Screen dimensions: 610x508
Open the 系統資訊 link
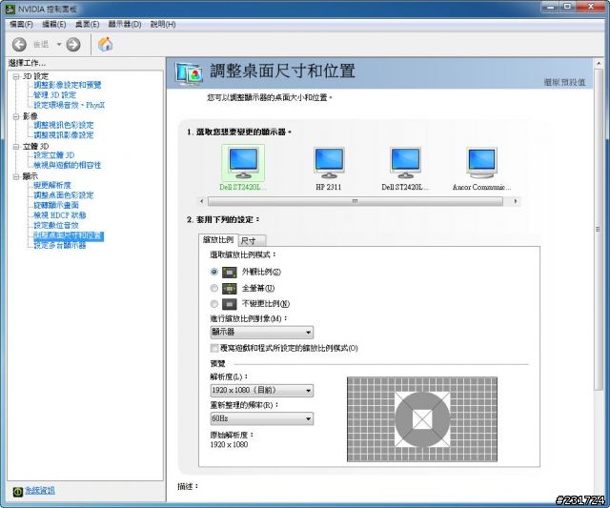40,491
